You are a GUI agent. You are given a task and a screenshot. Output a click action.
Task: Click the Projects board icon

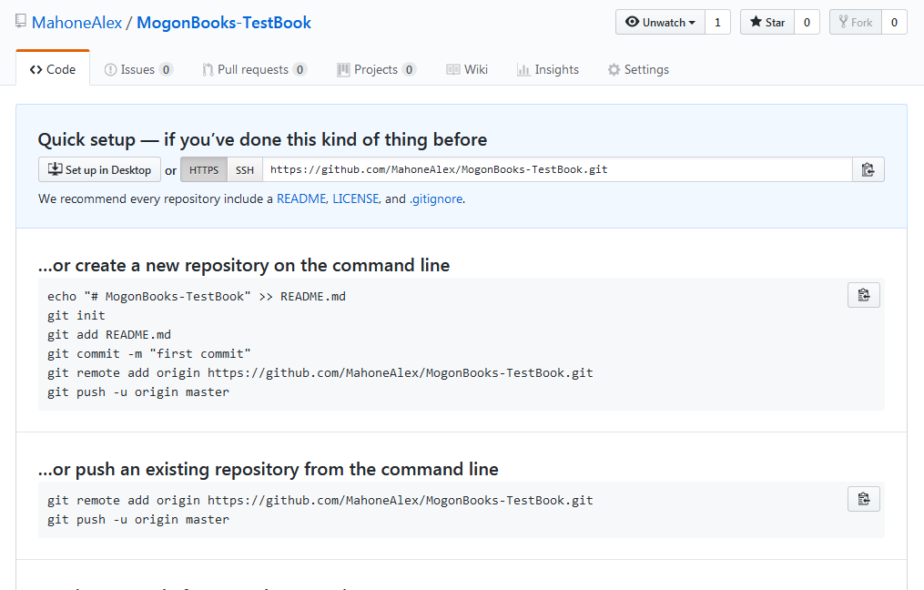343,69
